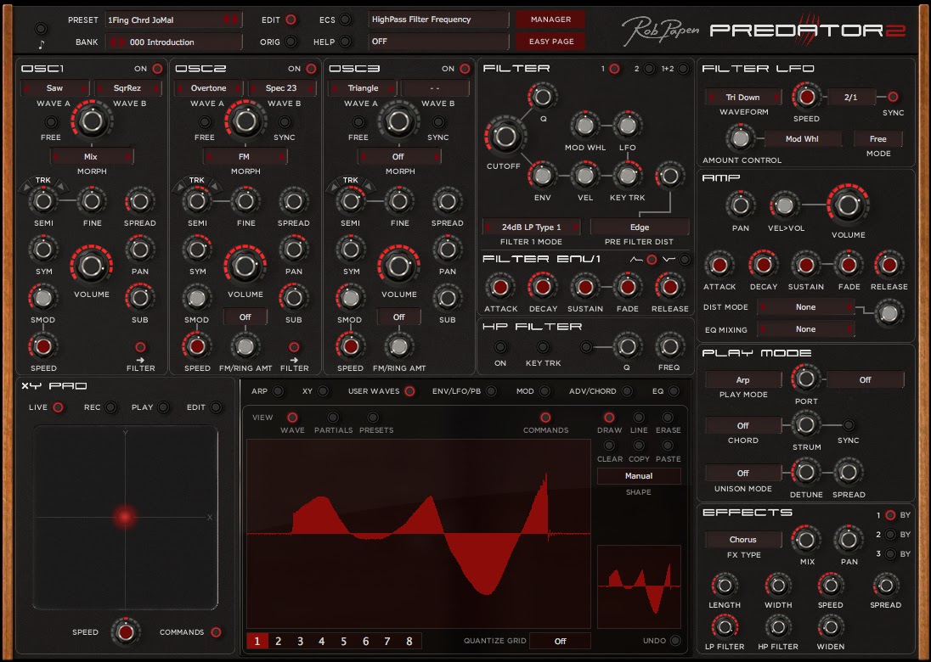Click the filter Q knob

(x=542, y=97)
